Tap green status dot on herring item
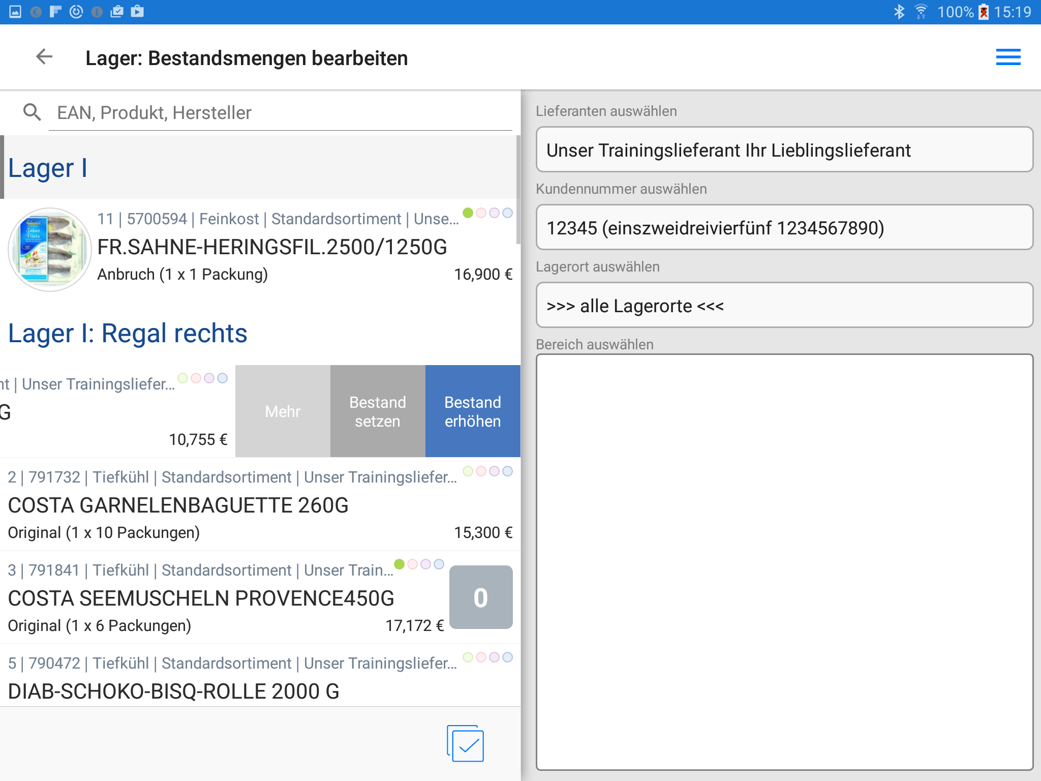Image resolution: width=1041 pixels, height=781 pixels. [x=468, y=213]
